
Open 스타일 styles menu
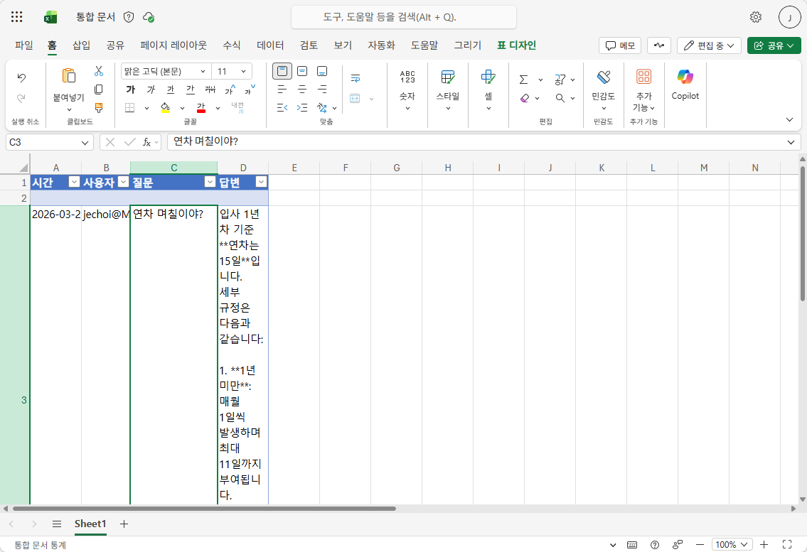(x=448, y=90)
